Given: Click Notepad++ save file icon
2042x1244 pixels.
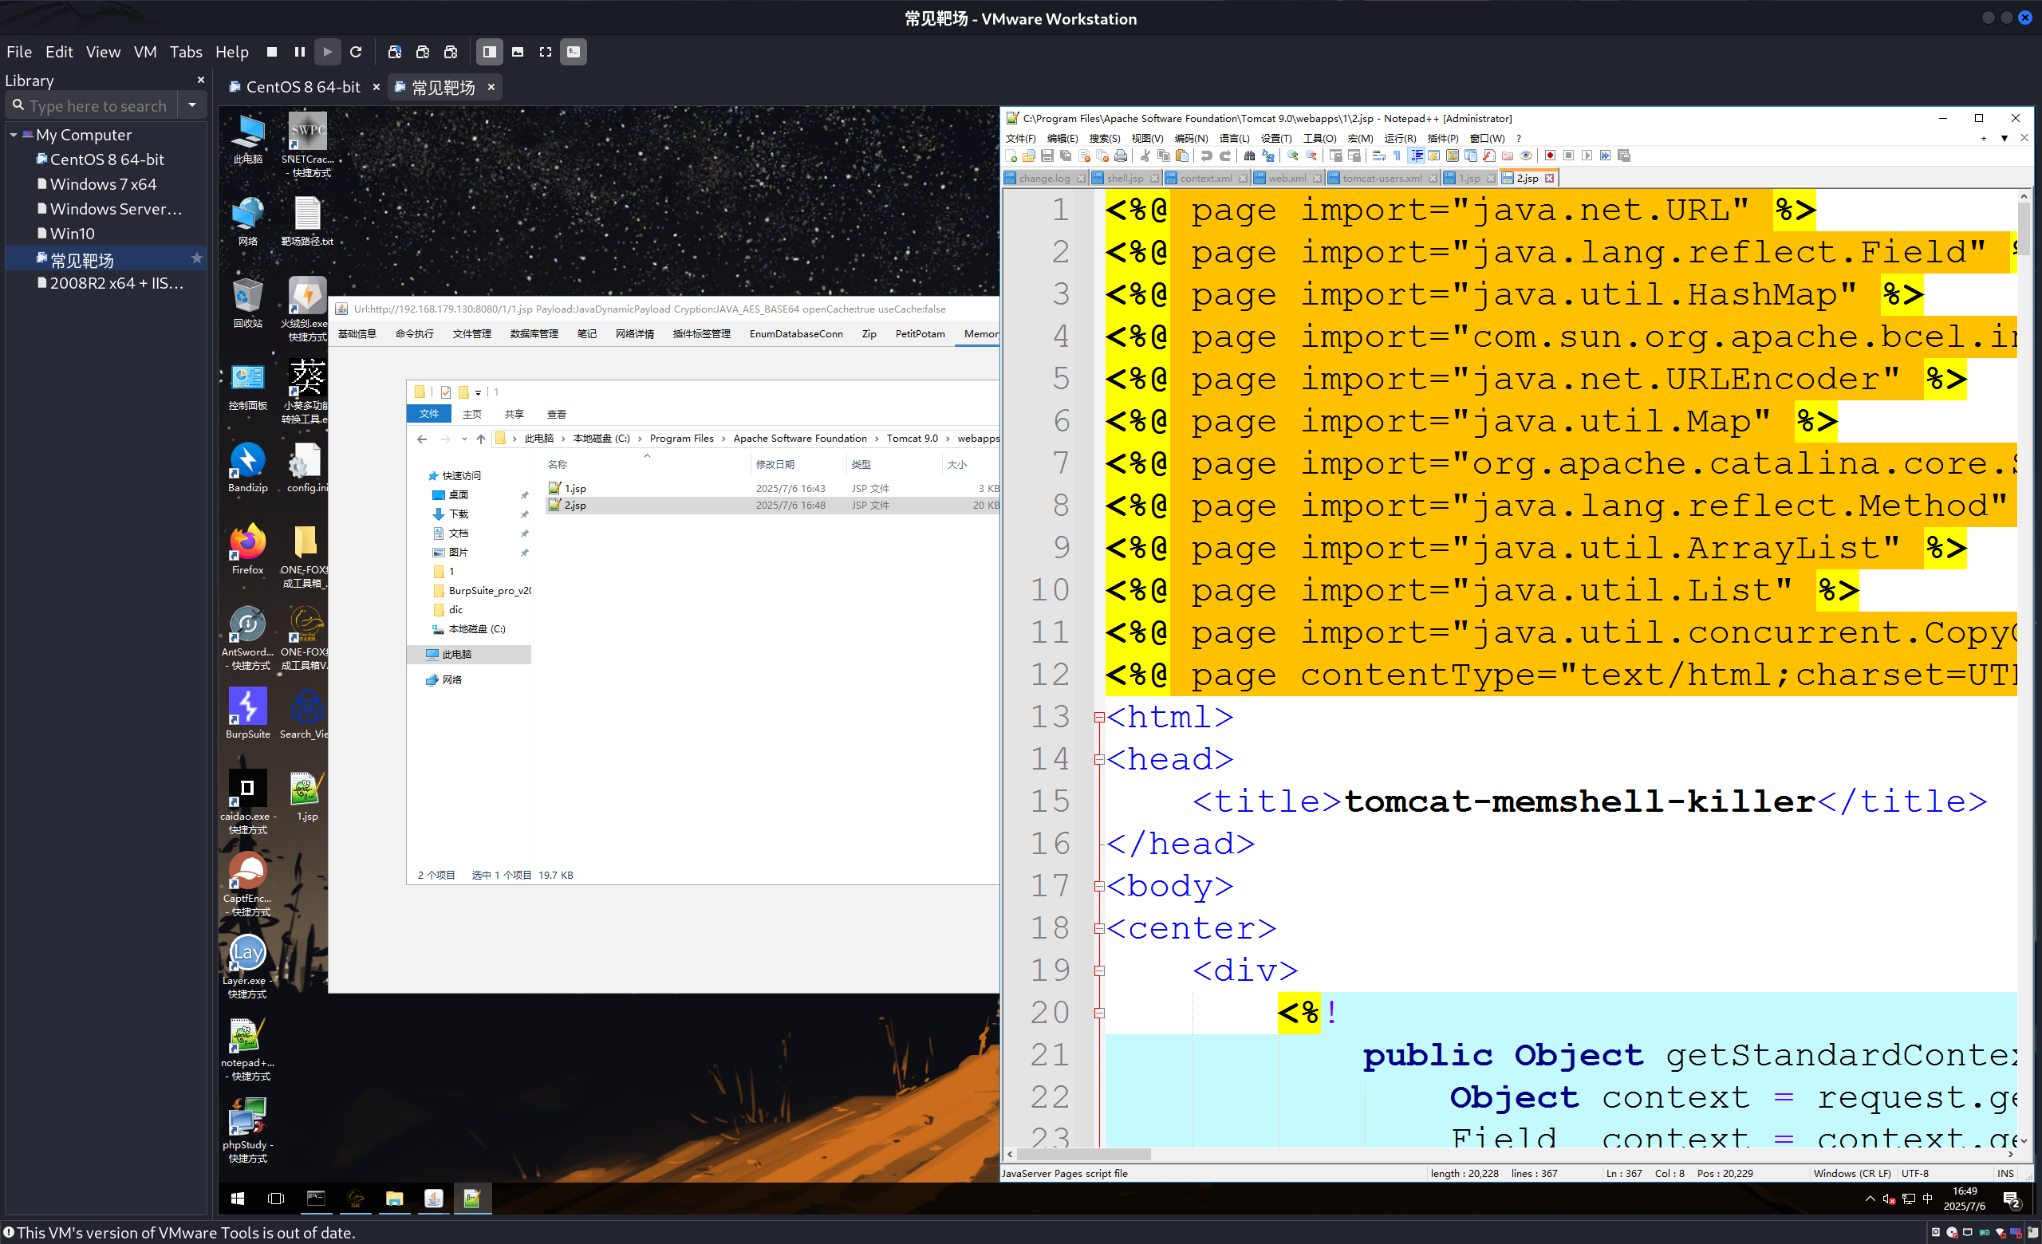Looking at the screenshot, I should [1047, 155].
